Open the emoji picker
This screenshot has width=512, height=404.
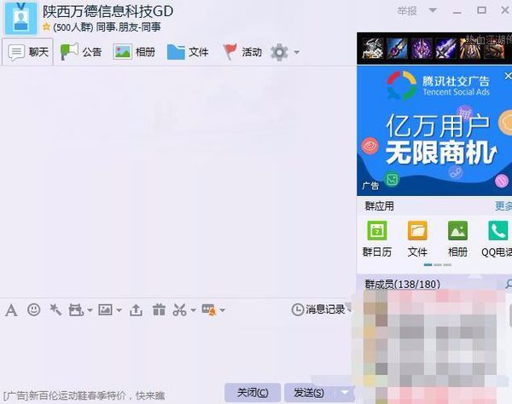[x=33, y=309]
